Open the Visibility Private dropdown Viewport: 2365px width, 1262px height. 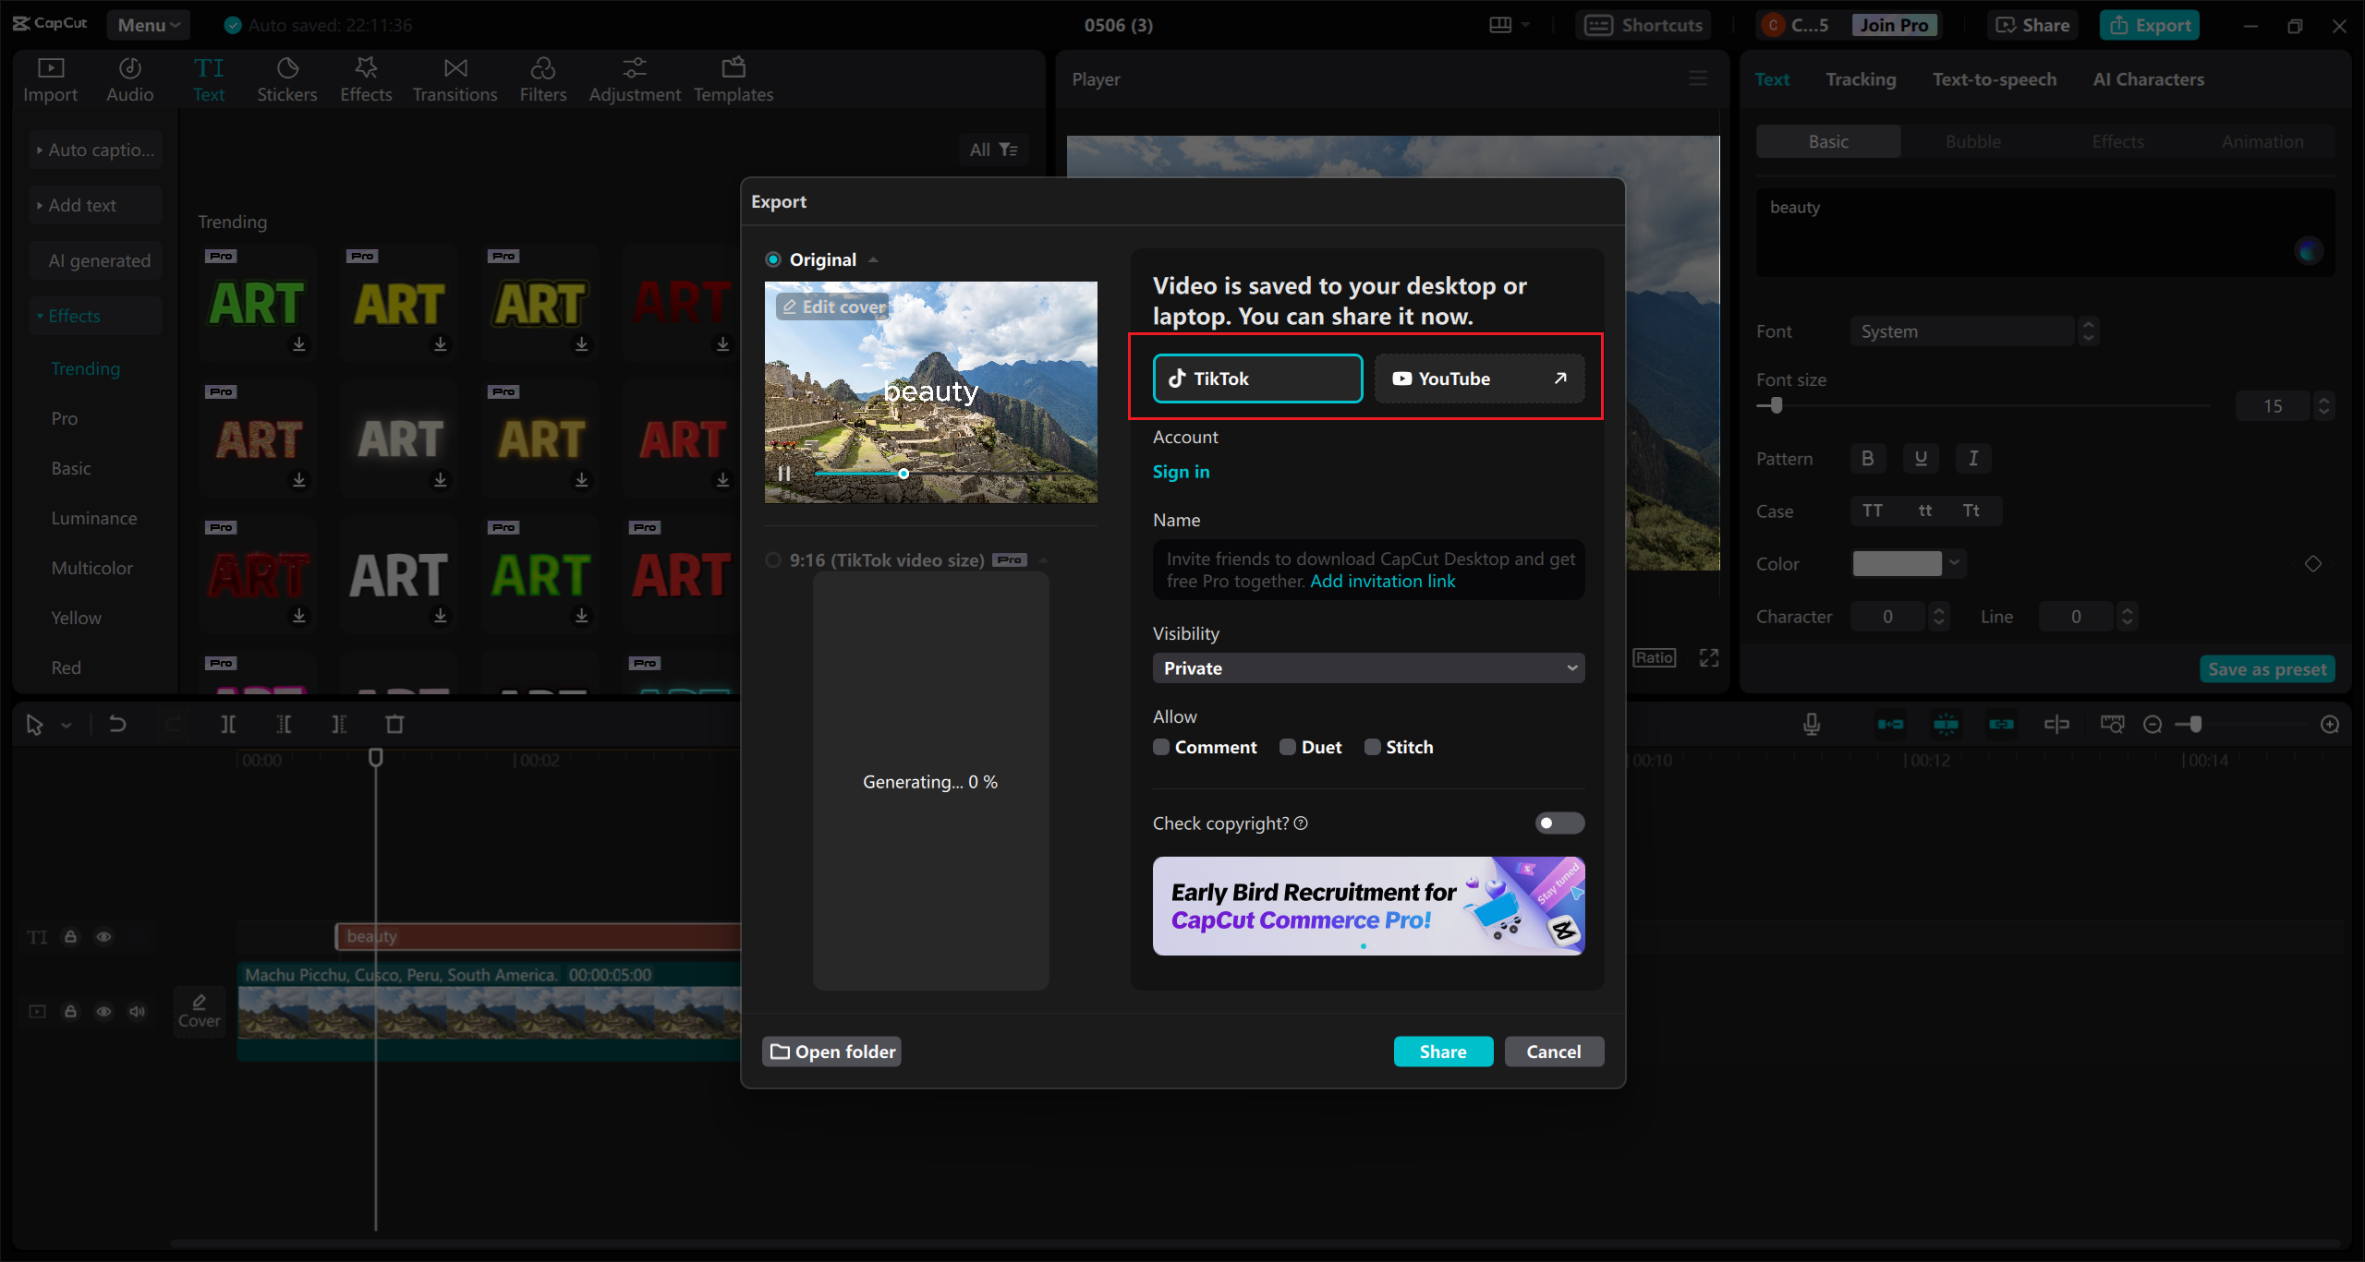click(1368, 668)
